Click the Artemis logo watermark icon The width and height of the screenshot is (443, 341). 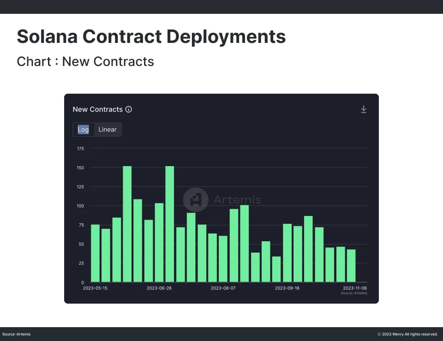coord(196,199)
